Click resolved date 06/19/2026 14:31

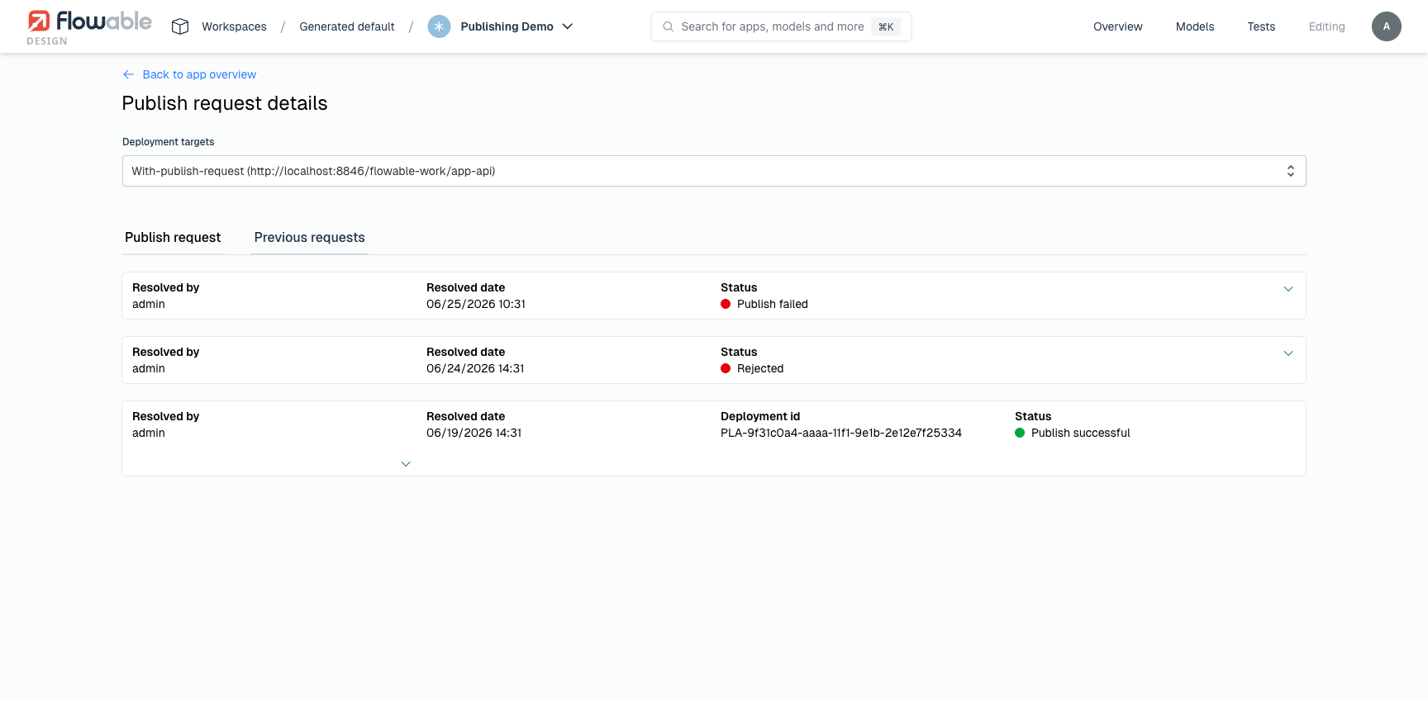(x=474, y=433)
